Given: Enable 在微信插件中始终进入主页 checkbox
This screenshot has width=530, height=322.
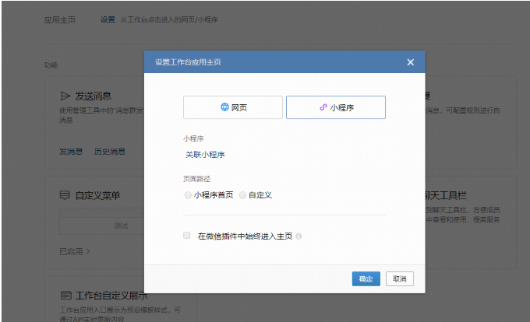Looking at the screenshot, I should (187, 235).
